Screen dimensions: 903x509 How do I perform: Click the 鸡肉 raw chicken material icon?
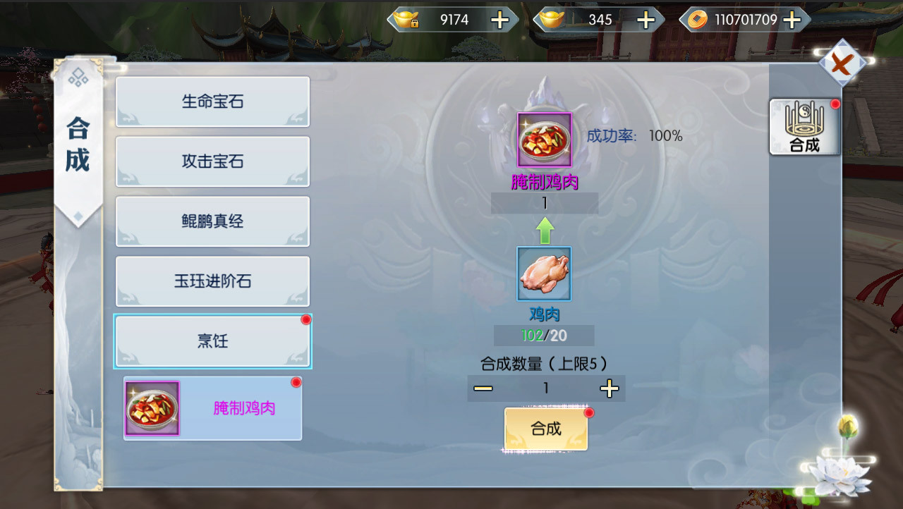[544, 274]
